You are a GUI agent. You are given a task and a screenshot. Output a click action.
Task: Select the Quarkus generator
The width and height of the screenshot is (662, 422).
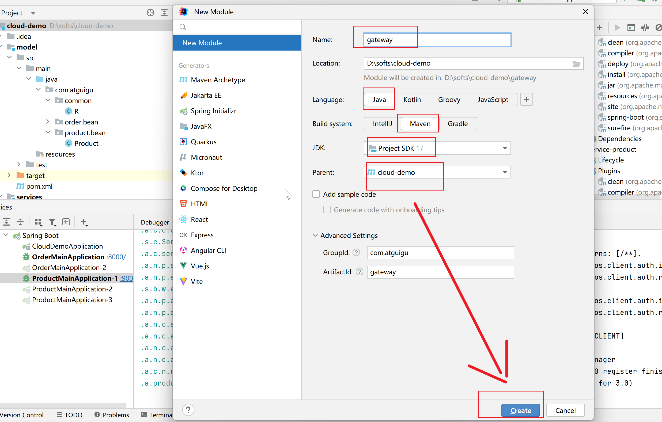(x=203, y=142)
